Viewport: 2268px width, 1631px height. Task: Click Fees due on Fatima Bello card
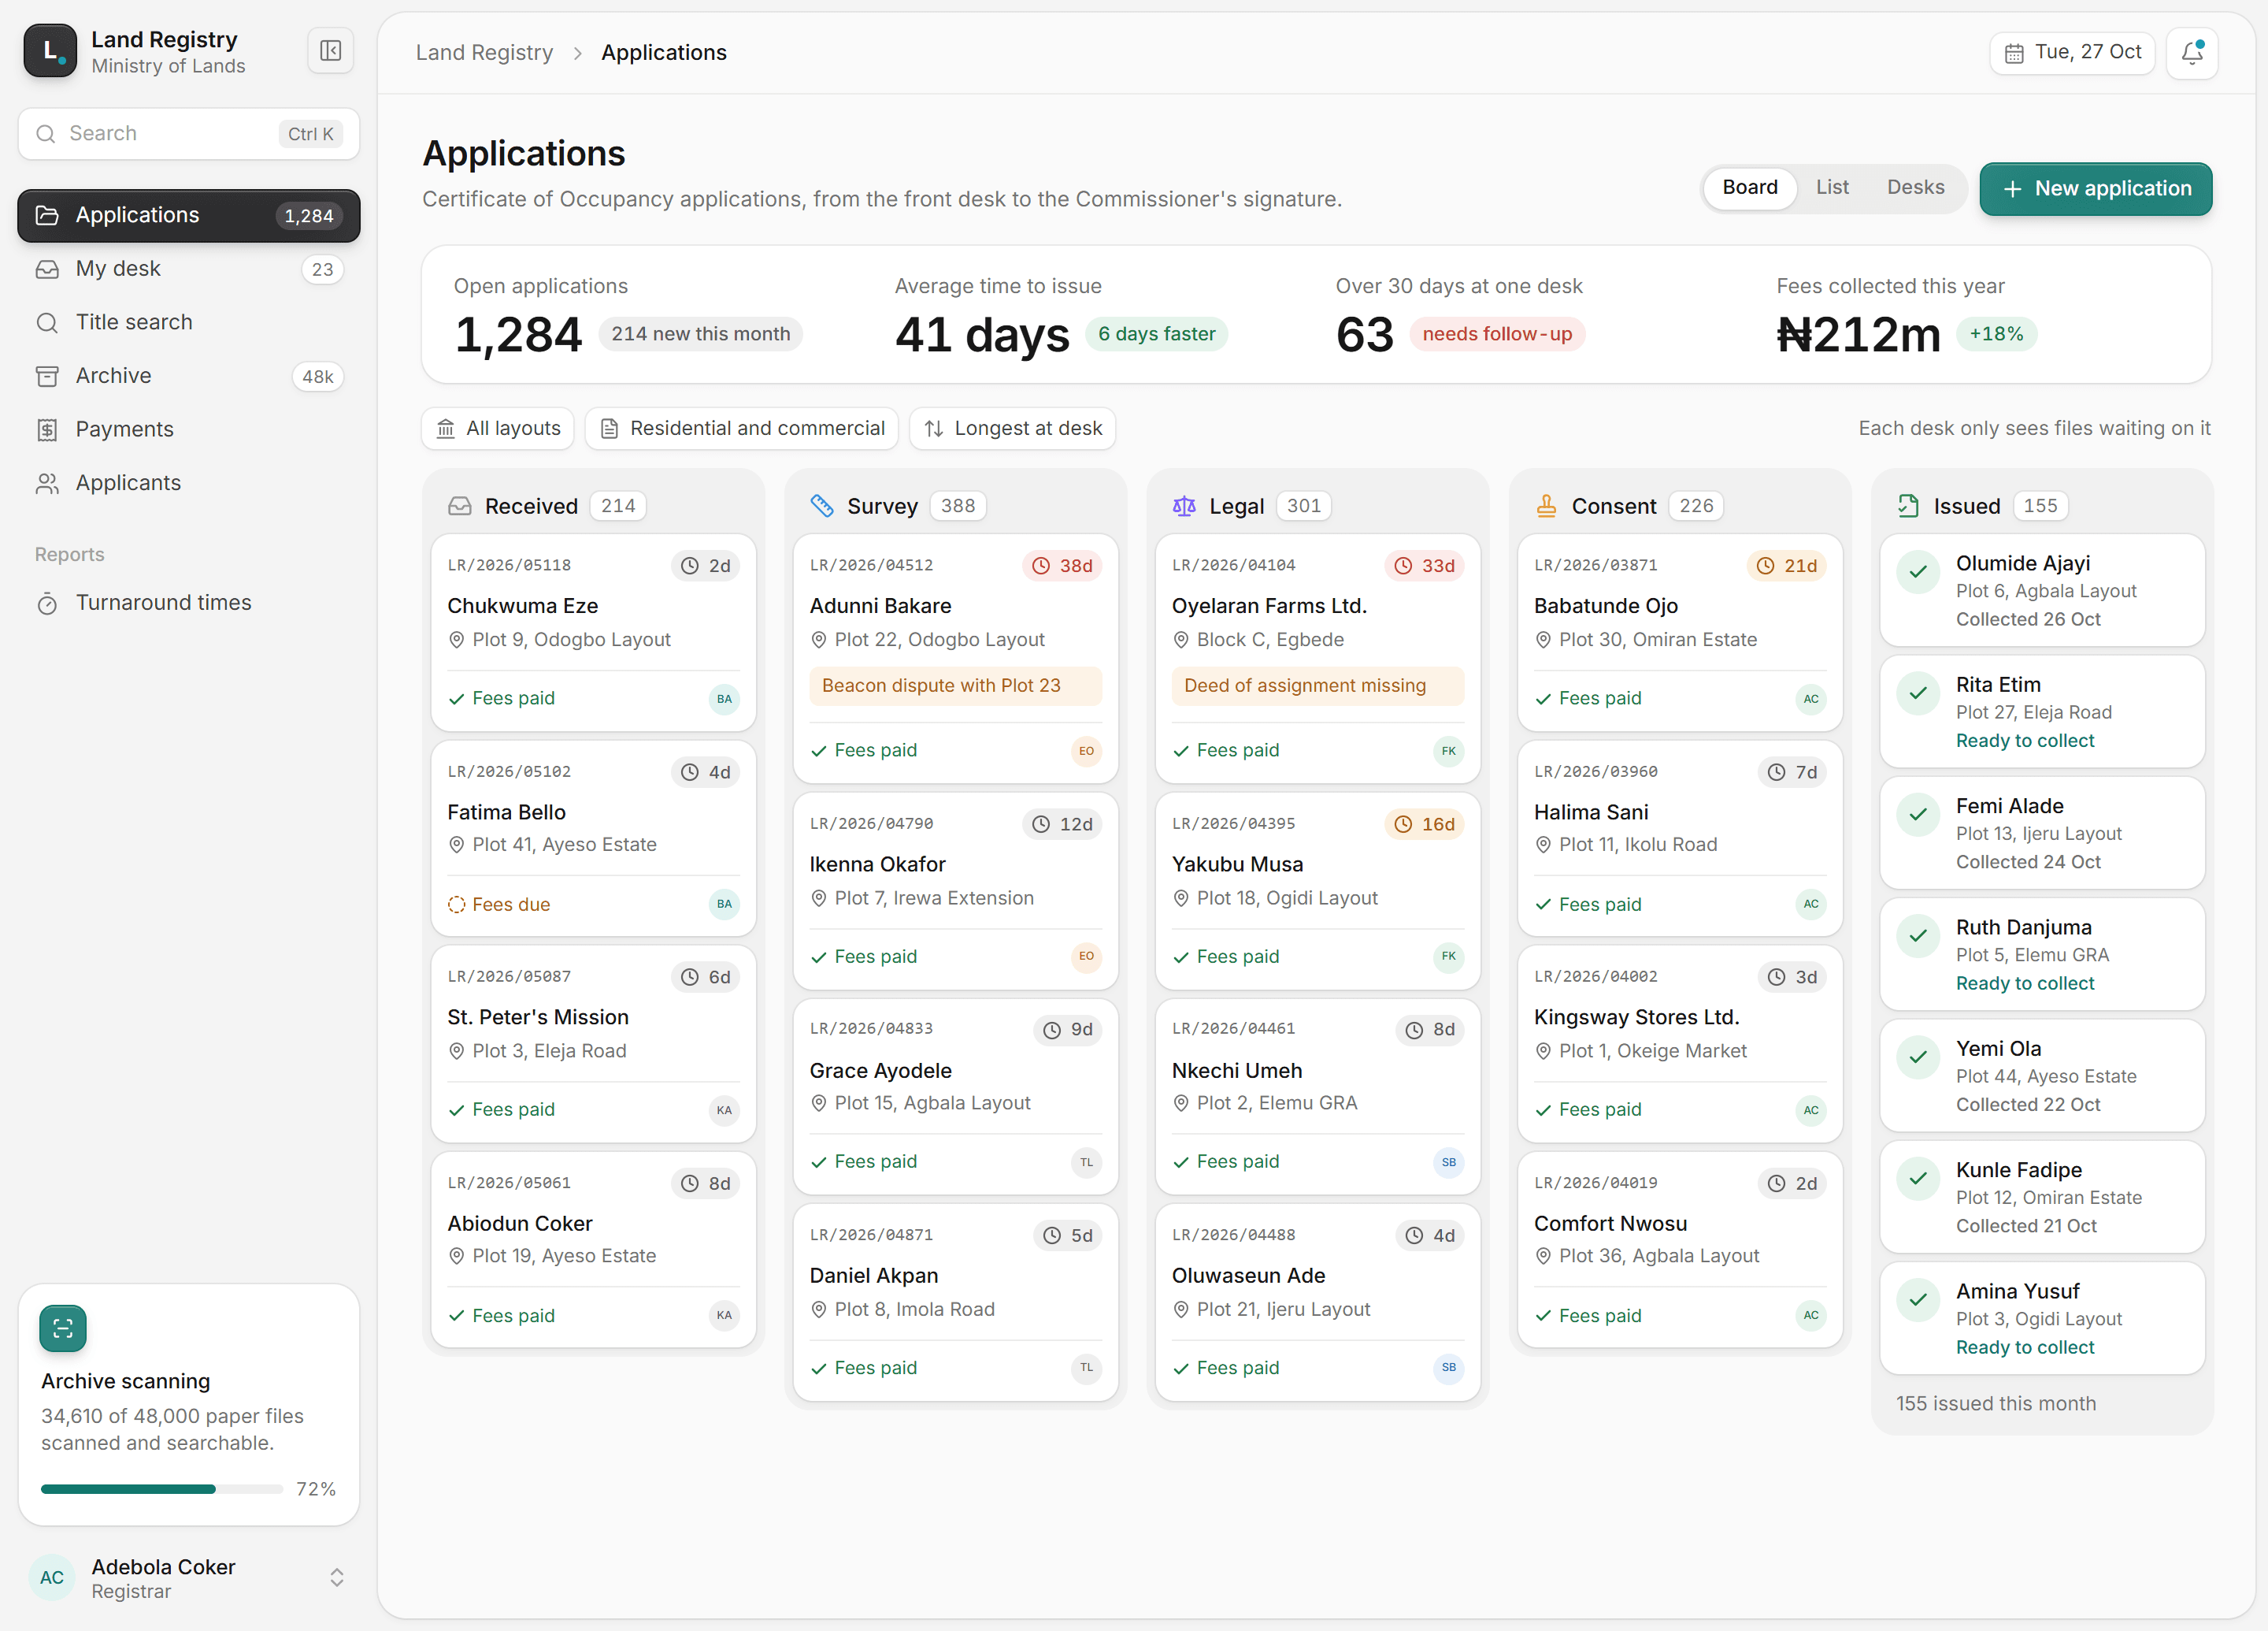[498, 905]
